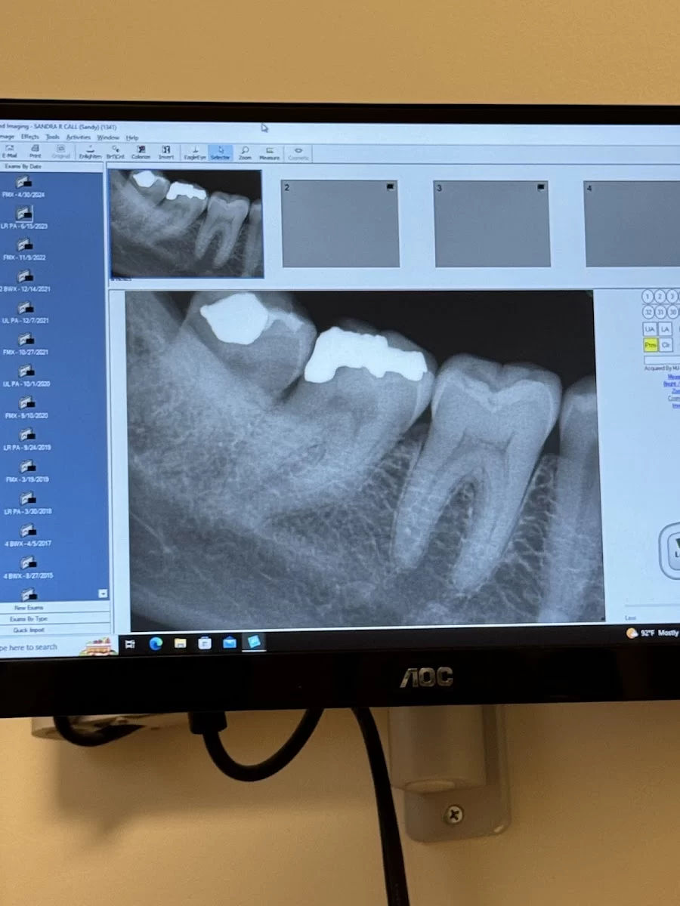
Task: Open the FMX 9/10/2020 exam
Action: 27,408
